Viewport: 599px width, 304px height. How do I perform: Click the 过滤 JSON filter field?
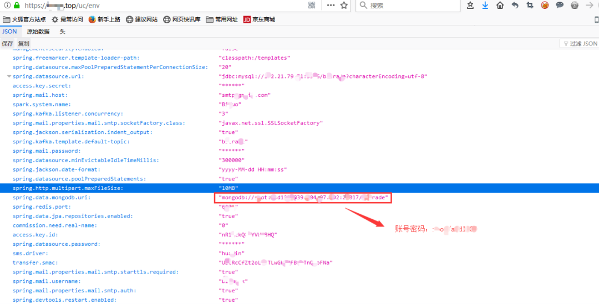pyautogui.click(x=579, y=44)
